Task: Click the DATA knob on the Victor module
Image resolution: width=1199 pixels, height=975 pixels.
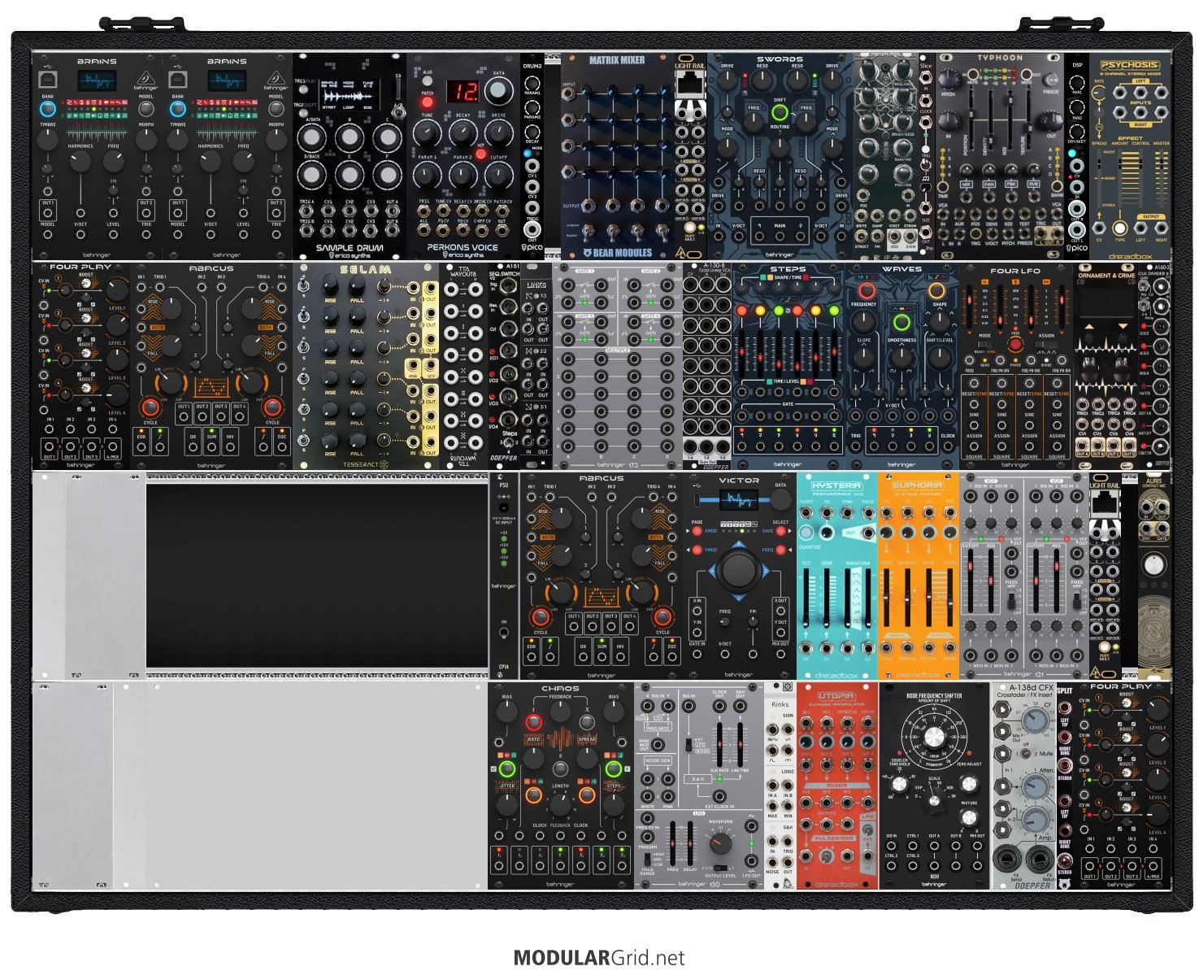Action: pyautogui.click(x=780, y=498)
